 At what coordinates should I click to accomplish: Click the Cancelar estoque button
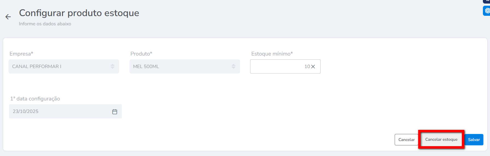coord(441,139)
